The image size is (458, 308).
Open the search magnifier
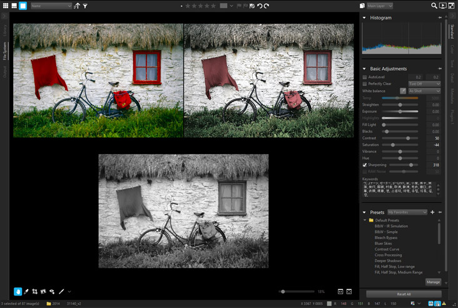coord(434,6)
